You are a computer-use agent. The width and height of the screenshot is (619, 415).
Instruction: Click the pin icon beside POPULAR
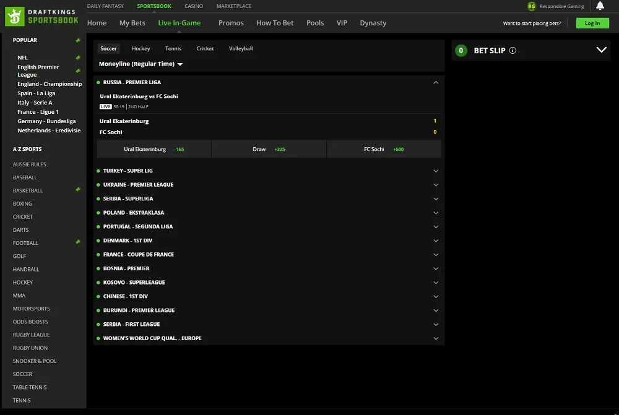coord(78,40)
